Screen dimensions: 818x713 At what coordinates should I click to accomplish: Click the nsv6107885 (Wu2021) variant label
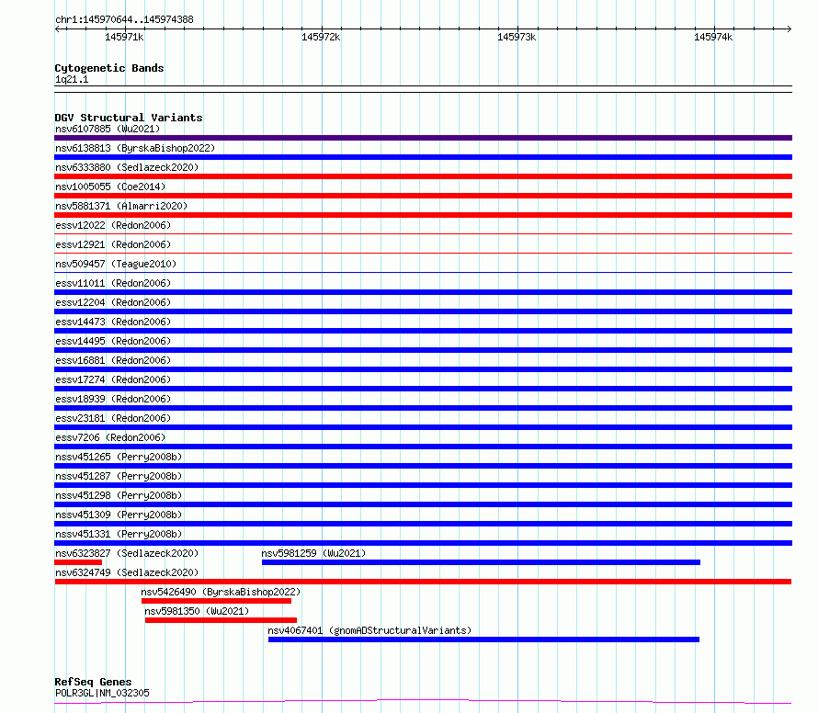[108, 129]
